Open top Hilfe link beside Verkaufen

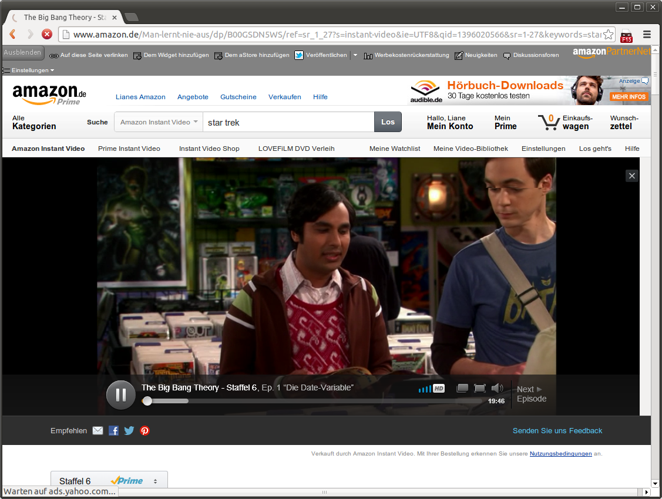[x=320, y=97]
